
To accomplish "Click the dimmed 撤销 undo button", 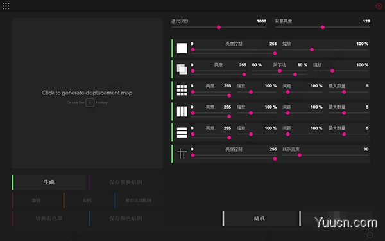I will tap(36, 201).
